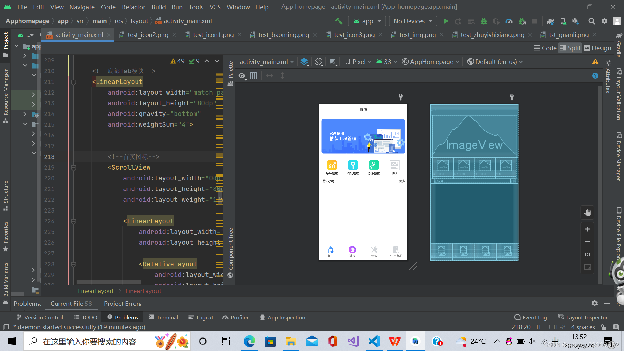Viewport: 624px width, 351px height.
Task: Open the Logcat tool window
Action: [x=201, y=318]
